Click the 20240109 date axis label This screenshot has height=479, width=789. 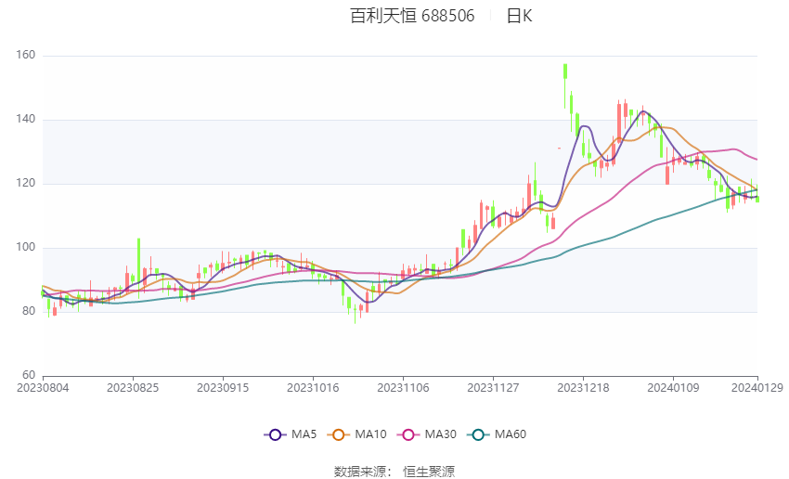pos(673,388)
